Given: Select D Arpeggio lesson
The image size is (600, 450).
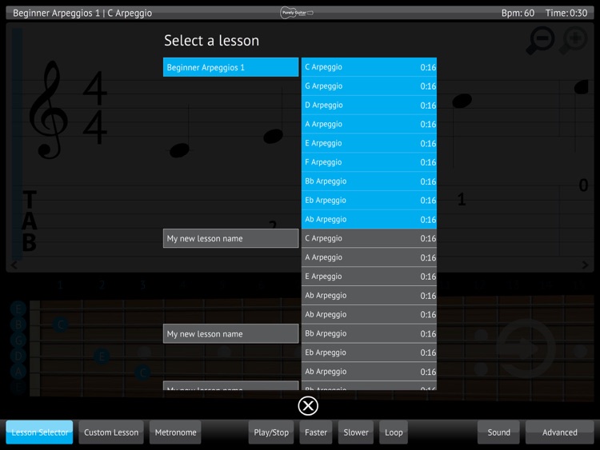Looking at the screenshot, I should coord(369,106).
